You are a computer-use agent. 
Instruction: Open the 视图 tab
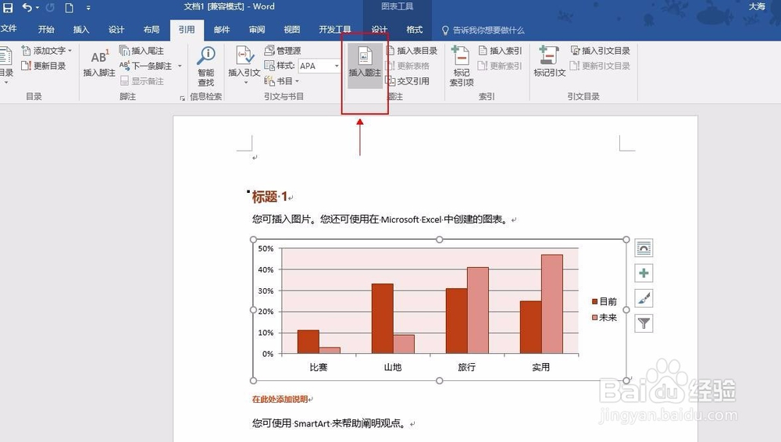click(x=292, y=30)
